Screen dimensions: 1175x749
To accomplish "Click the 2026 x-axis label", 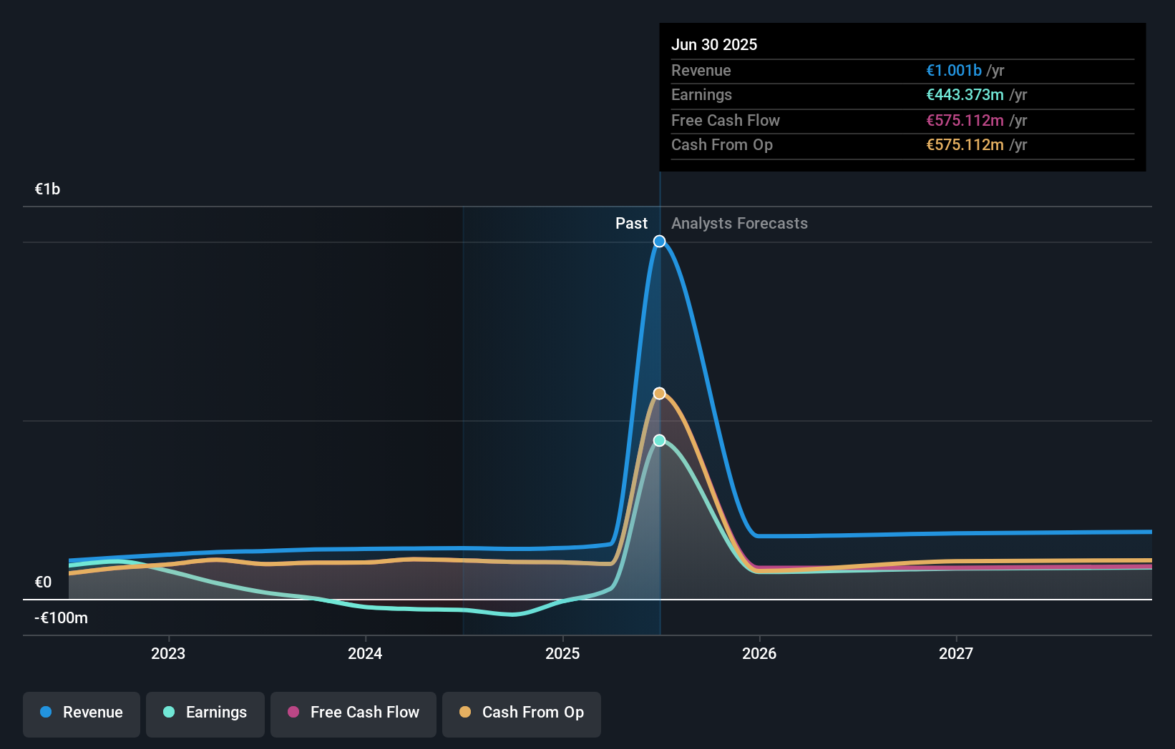I will pyautogui.click(x=759, y=653).
